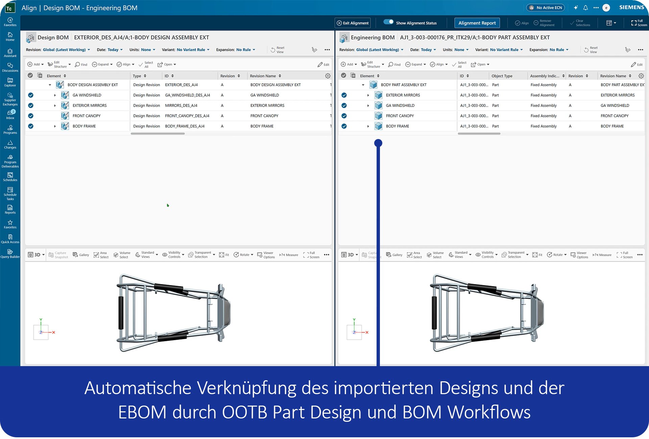Click Area Select in Engineering BOM viewer
Viewport: 649px width, 439px height.
(x=414, y=255)
